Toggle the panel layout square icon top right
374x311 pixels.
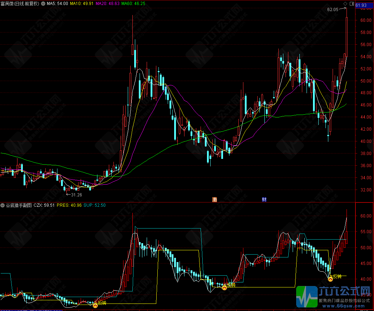click(352, 4)
